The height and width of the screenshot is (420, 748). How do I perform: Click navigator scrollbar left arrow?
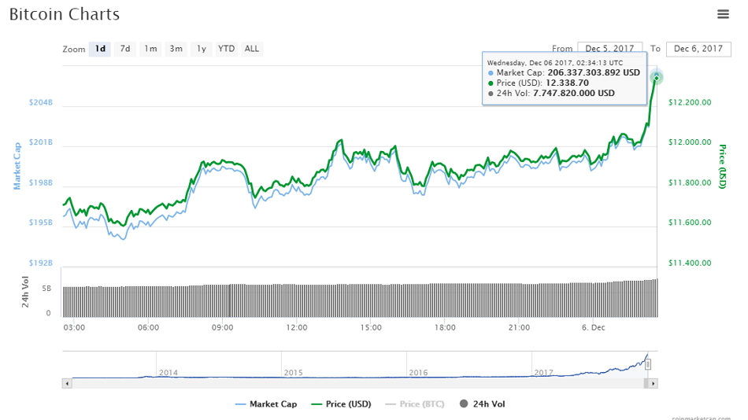[x=67, y=383]
